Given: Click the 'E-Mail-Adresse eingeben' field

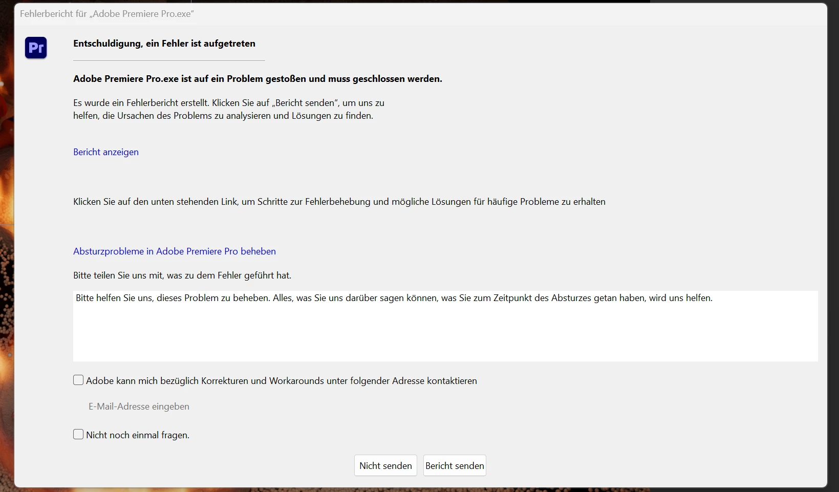Looking at the screenshot, I should click(139, 407).
